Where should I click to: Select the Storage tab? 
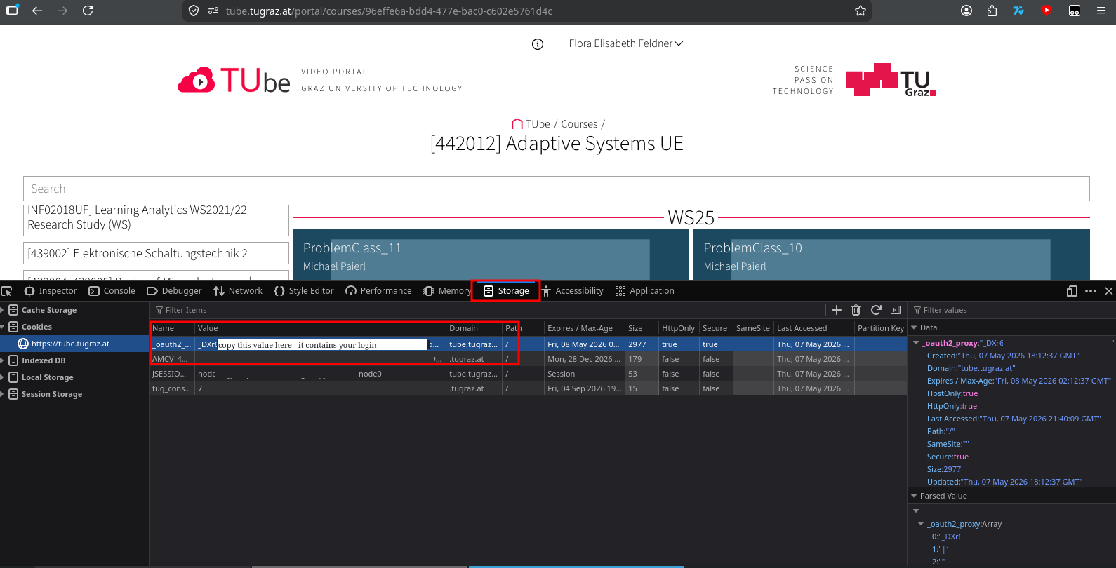[x=506, y=291]
